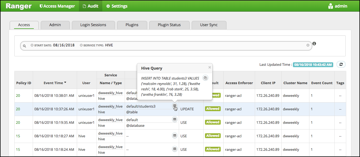Image resolution: width=360 pixels, height=157 pixels.
Task: Show query for 10:19:35 AM default database row
Action: [x=175, y=119]
